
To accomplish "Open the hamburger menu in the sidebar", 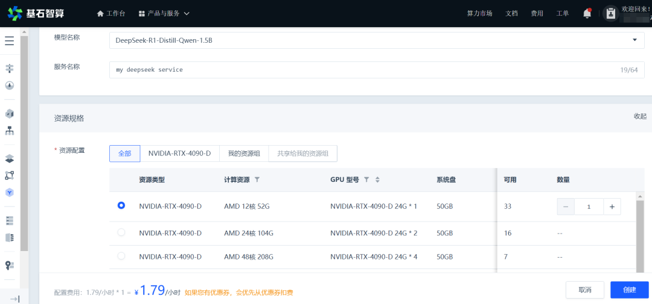I will click(x=9, y=41).
